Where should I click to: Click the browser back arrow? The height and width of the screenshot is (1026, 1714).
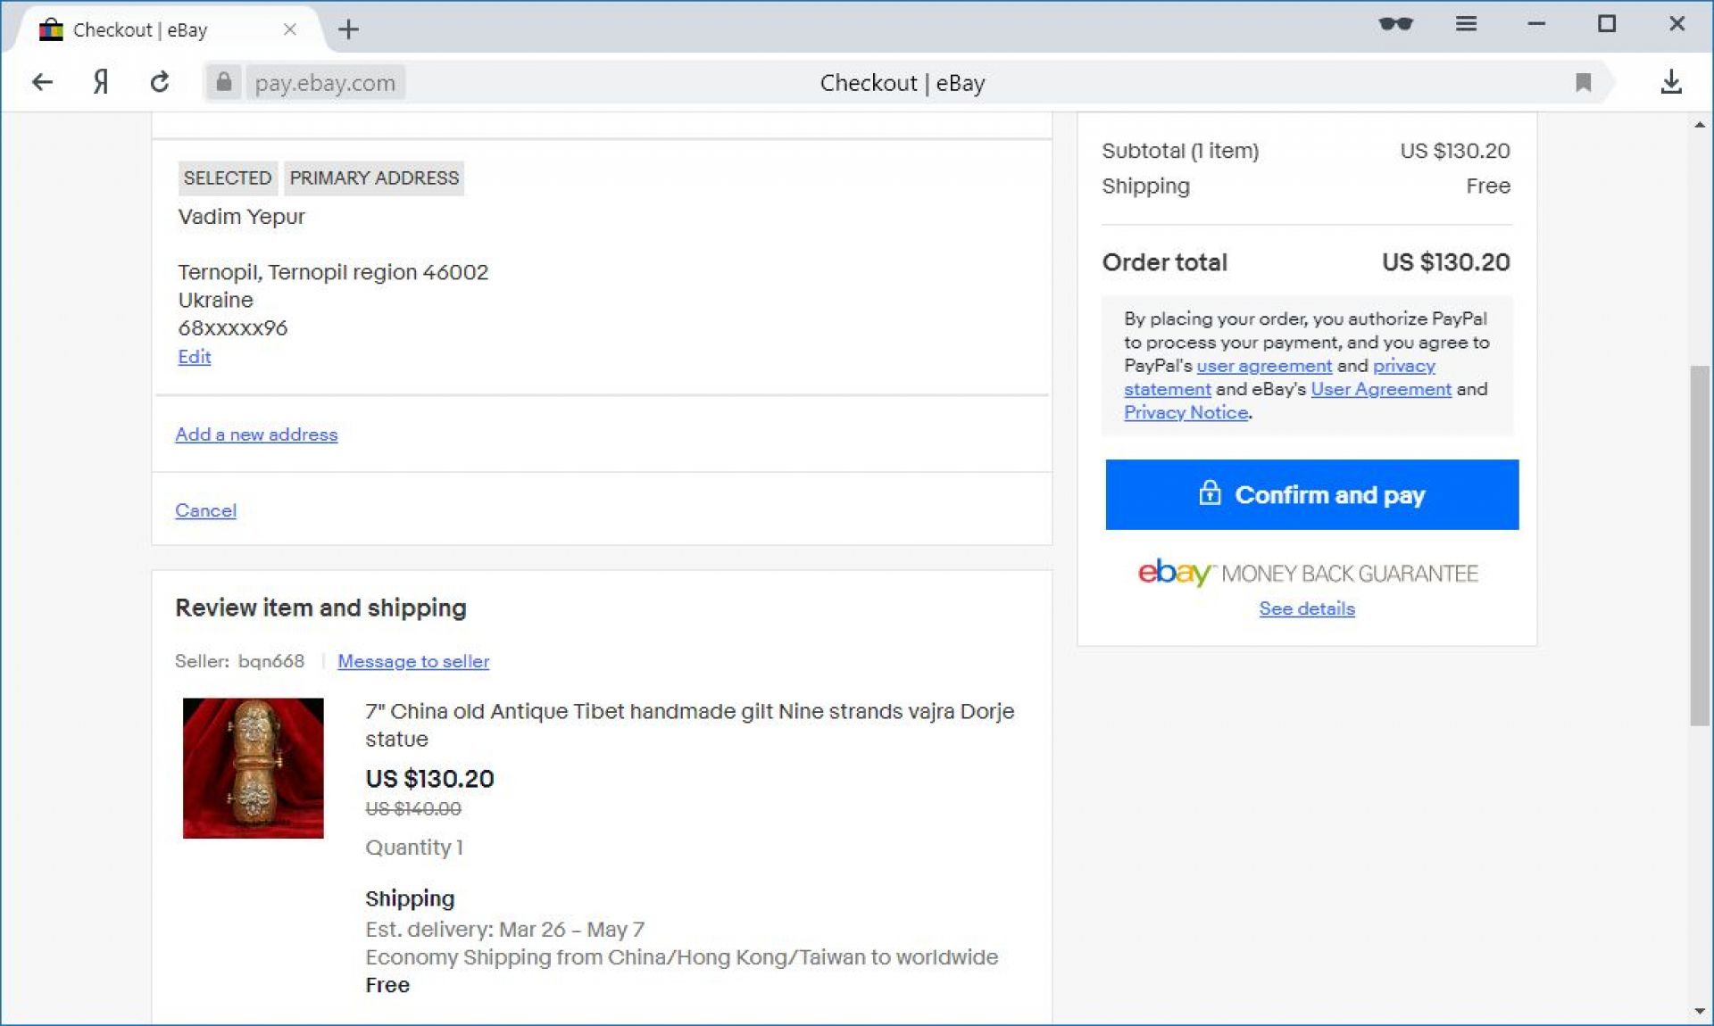pos(42,83)
